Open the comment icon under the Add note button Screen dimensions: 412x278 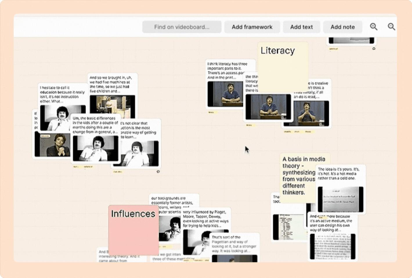point(374,49)
